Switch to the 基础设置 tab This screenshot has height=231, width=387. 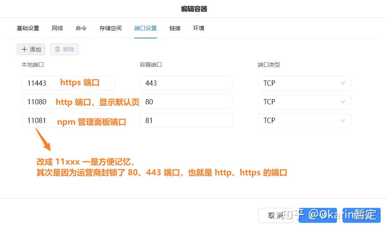tap(28, 28)
